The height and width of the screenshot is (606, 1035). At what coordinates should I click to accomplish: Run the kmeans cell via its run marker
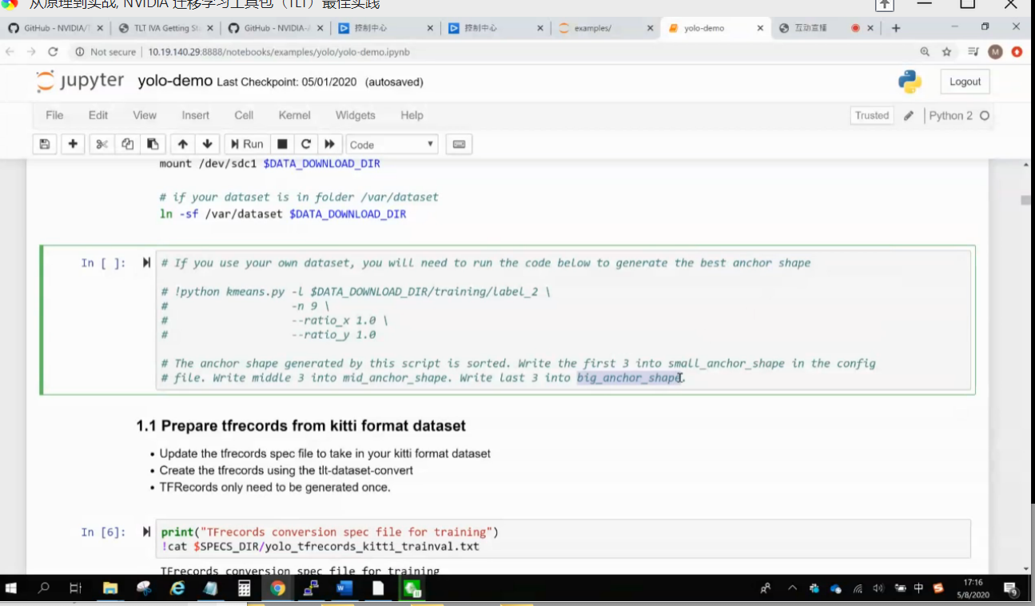click(146, 262)
